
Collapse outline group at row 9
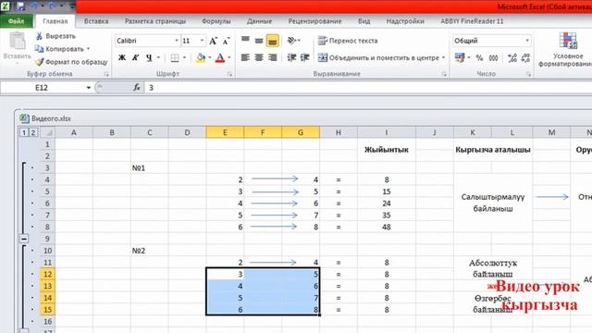click(x=24, y=239)
